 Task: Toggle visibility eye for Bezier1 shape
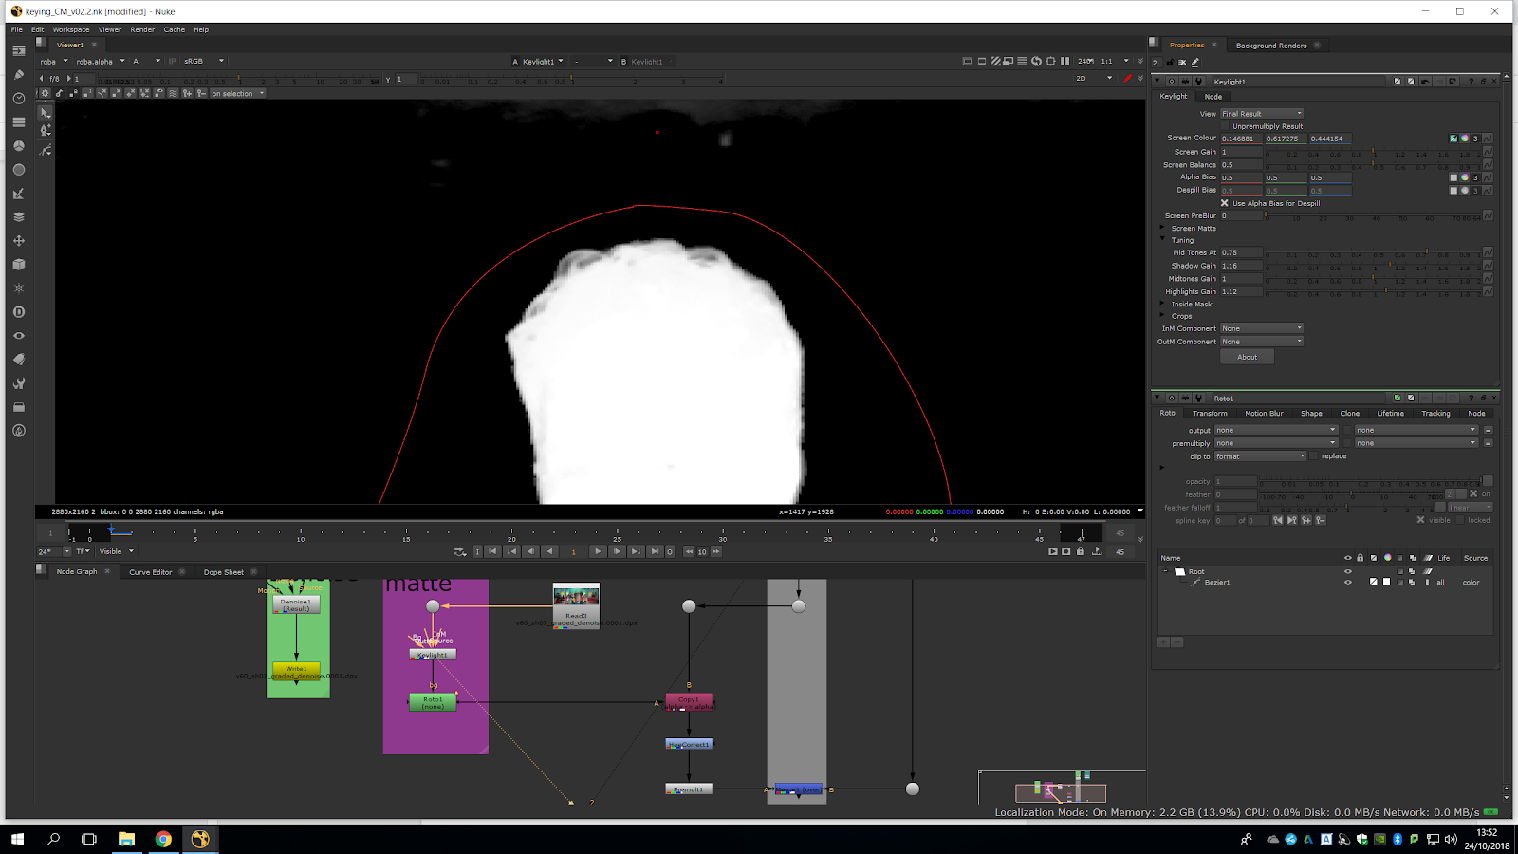click(1347, 583)
